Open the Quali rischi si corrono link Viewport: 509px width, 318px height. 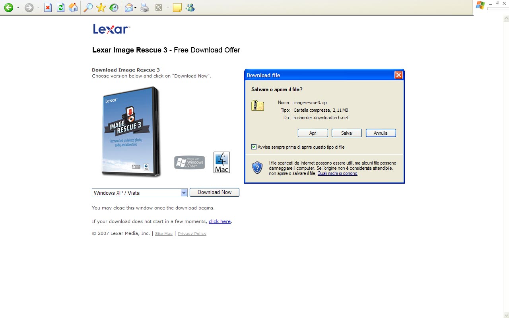[337, 173]
